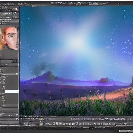This screenshot has width=133, height=133.
Task: Click the small icon at top-right of title bar
Action: click(119, 3)
